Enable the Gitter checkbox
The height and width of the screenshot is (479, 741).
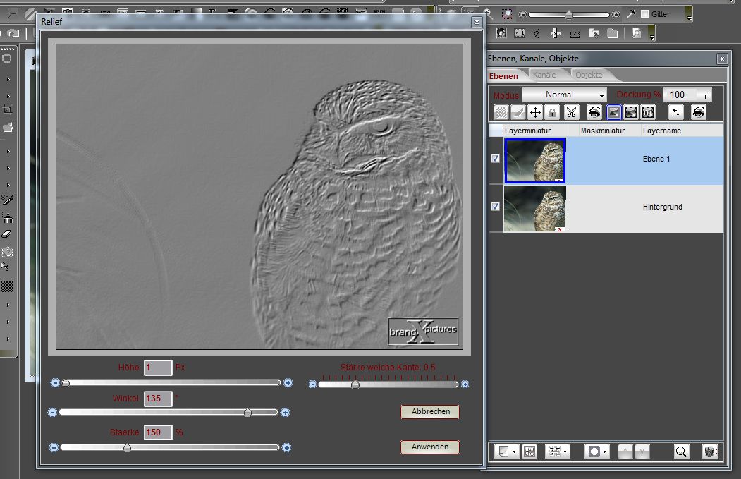tap(644, 14)
